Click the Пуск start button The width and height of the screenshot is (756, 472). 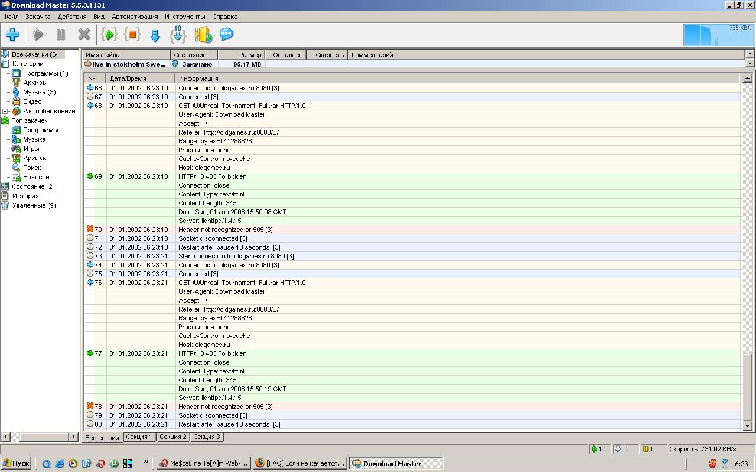16,463
